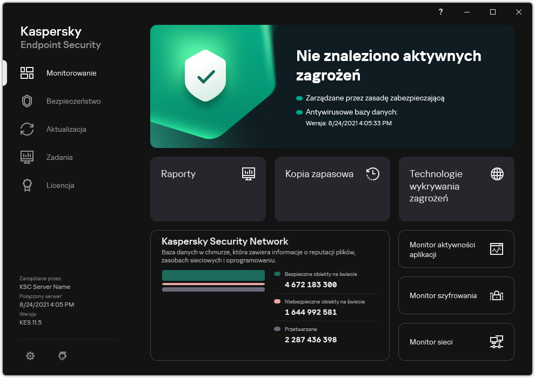Switch to Monitorowanie menu item
The image size is (535, 378).
[71, 73]
